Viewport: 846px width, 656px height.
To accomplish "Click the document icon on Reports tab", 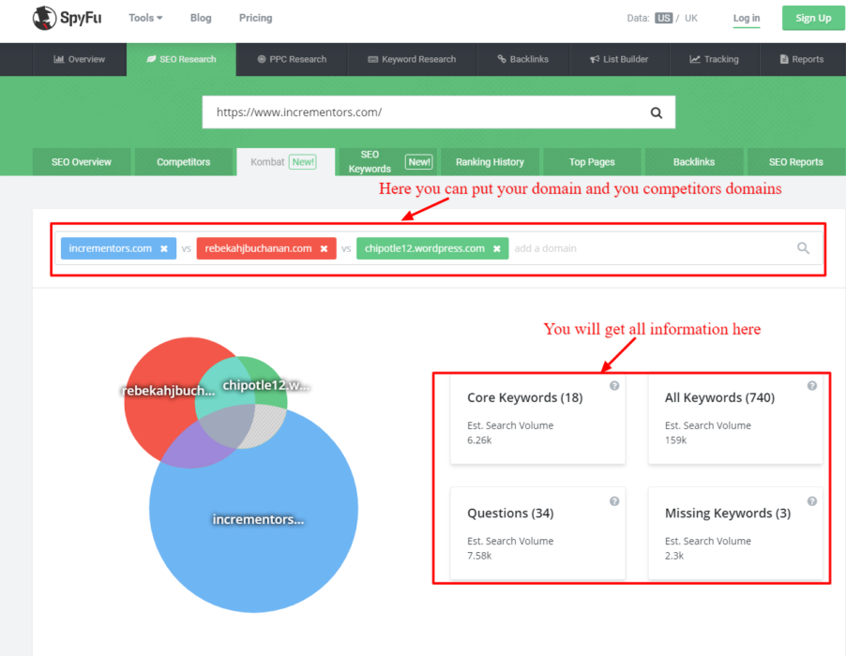I will 784,59.
